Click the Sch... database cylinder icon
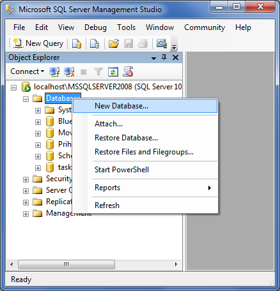The width and height of the screenshot is (280, 291). pyautogui.click(x=50, y=156)
